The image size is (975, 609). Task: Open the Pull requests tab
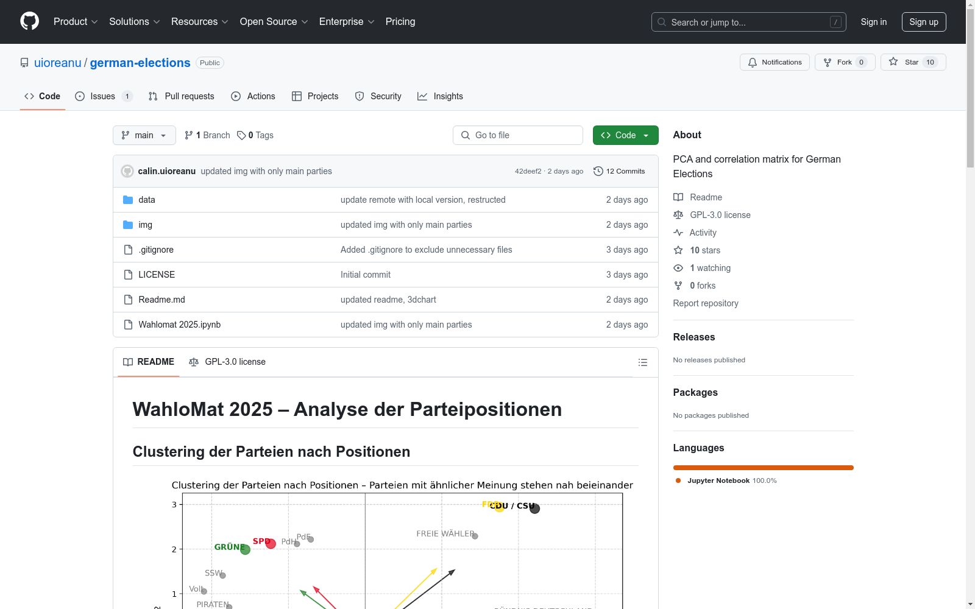click(x=181, y=96)
